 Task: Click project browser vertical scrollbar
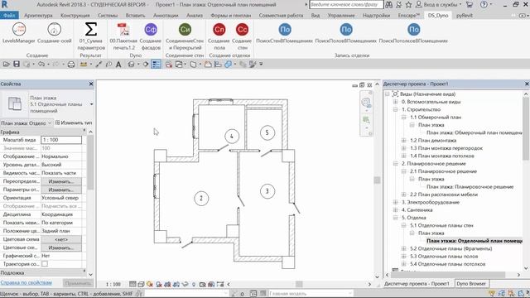[526, 128]
